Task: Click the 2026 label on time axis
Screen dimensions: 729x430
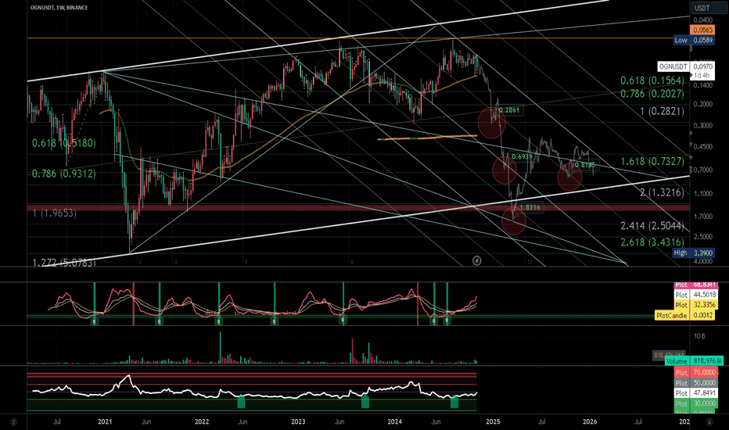Action: 590,422
